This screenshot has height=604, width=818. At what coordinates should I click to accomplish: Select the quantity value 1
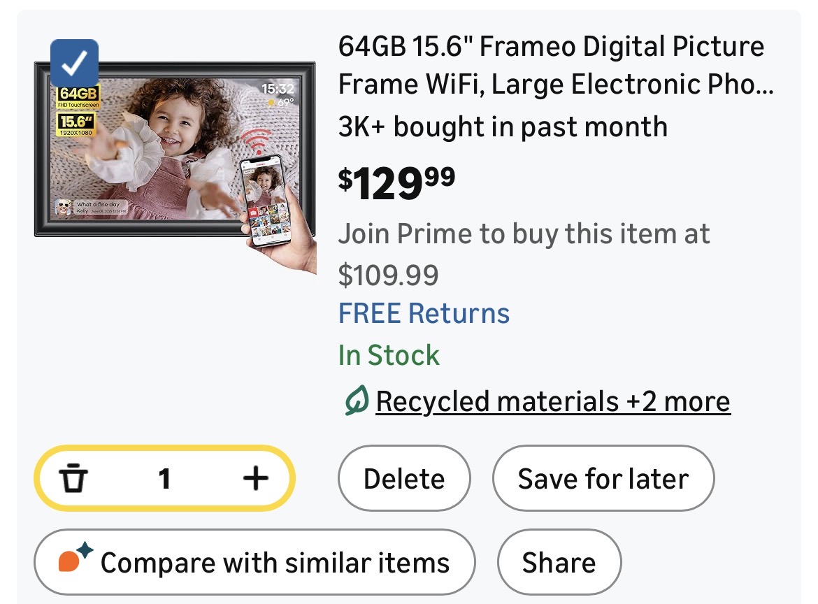(x=164, y=479)
